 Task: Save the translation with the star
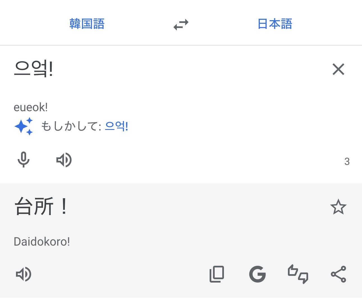click(338, 207)
